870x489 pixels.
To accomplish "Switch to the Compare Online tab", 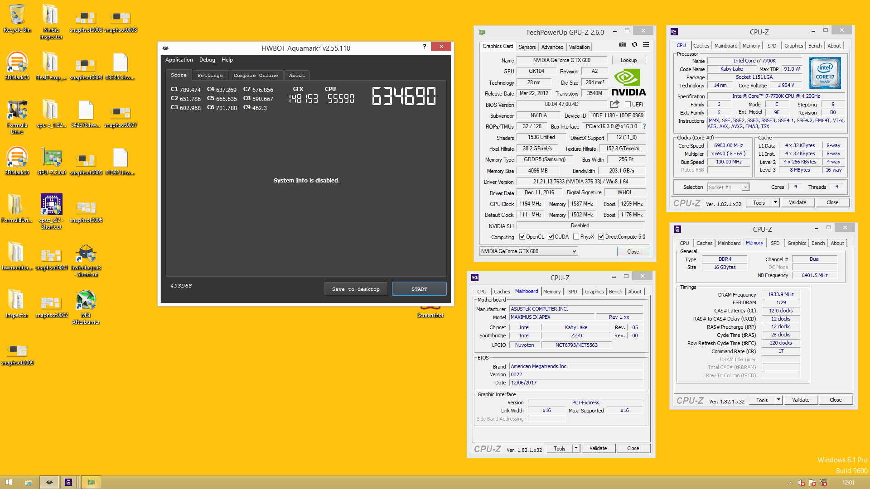I will pos(256,75).
